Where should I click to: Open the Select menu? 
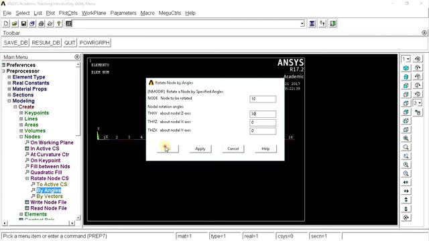[x=23, y=13]
